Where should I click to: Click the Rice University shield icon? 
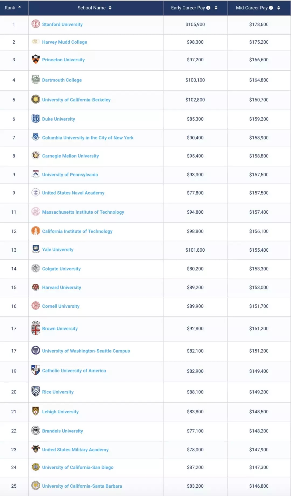coord(36,391)
